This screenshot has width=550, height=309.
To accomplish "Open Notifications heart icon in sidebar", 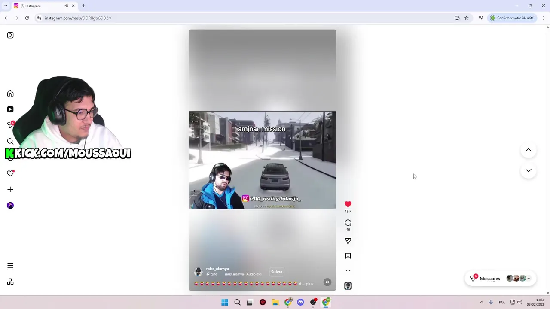I will tap(10, 173).
